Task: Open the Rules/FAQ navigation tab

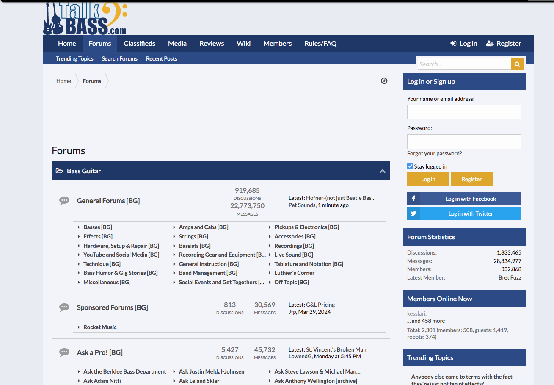Action: (x=320, y=43)
